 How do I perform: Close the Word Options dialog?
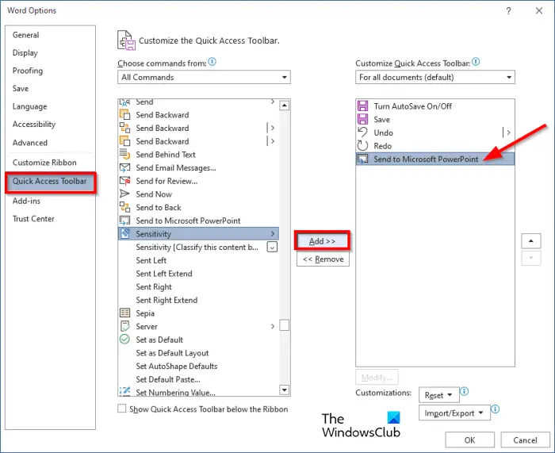[x=539, y=11]
